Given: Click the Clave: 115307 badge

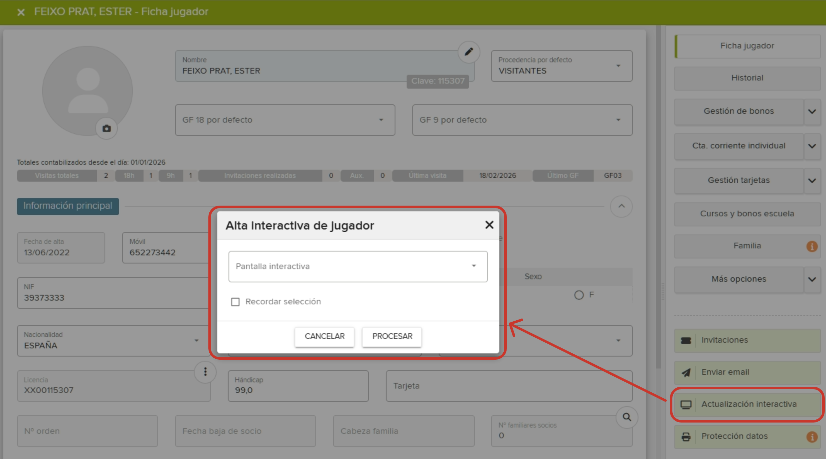Looking at the screenshot, I should [x=437, y=81].
